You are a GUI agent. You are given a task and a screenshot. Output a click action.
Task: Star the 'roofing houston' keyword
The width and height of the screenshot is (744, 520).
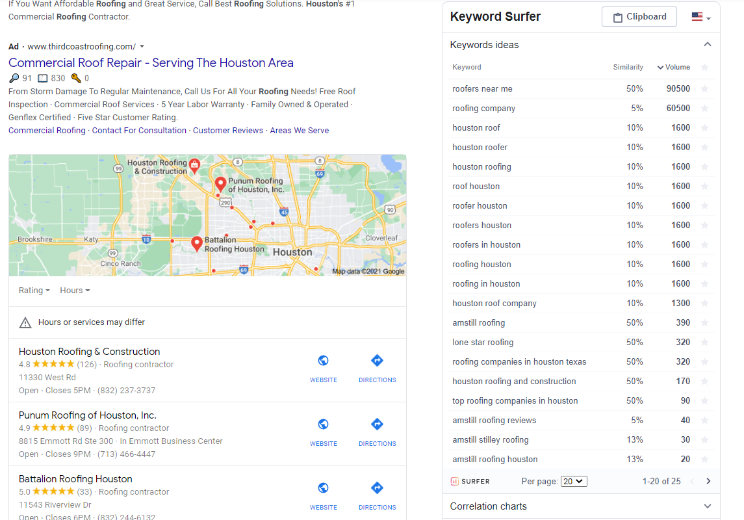pyautogui.click(x=704, y=265)
